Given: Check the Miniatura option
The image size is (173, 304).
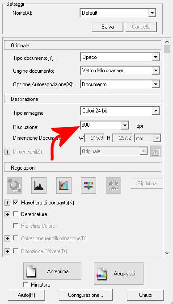Looking at the screenshot, I should 25,285.
